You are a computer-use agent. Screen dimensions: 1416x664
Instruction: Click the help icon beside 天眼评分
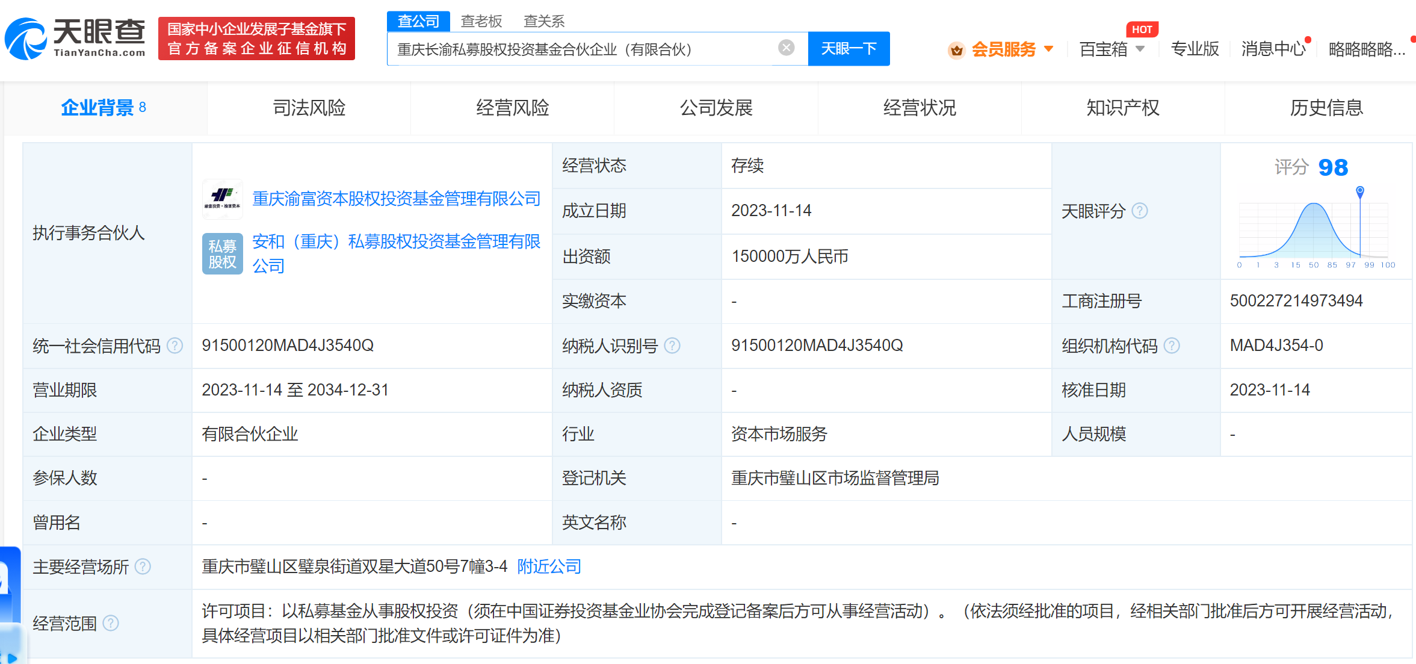tap(1140, 211)
